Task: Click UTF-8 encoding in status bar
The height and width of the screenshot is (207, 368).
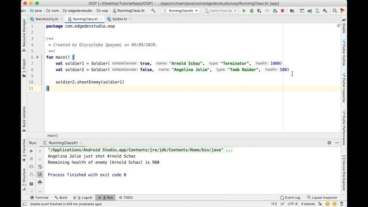Action: [293, 204]
